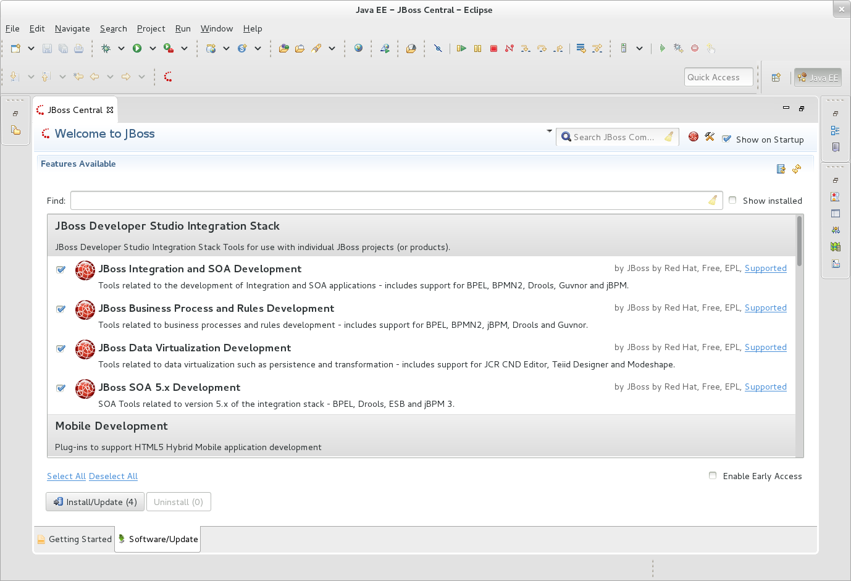This screenshot has height=581, width=851.
Task: Click the Next Annotation icon
Action: click(15, 77)
